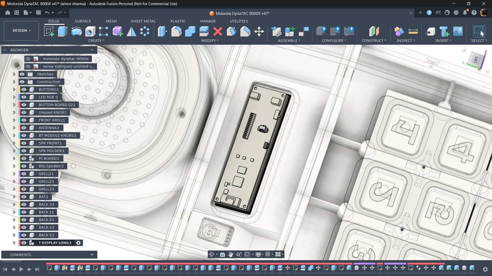The width and height of the screenshot is (492, 276).
Task: Toggle visibility of T DISPLAY LONG:1
Action: coord(24,243)
